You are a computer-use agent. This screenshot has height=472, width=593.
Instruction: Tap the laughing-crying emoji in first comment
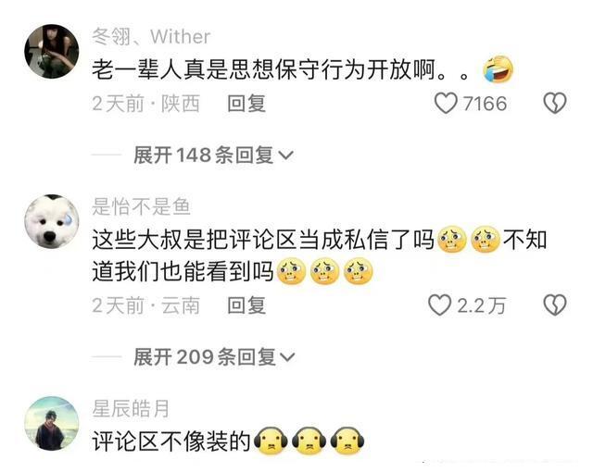coord(498,69)
